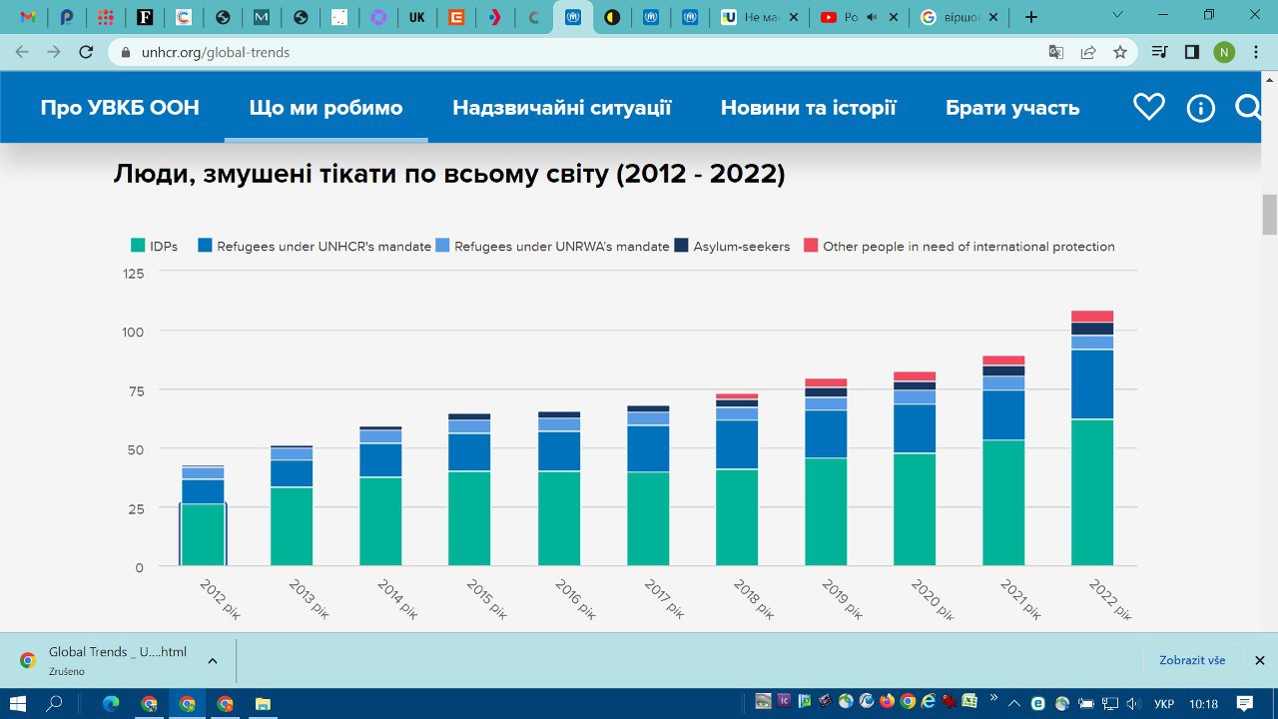Open 'Що ми робимо' navigation menu
The image size is (1278, 719).
[325, 108]
